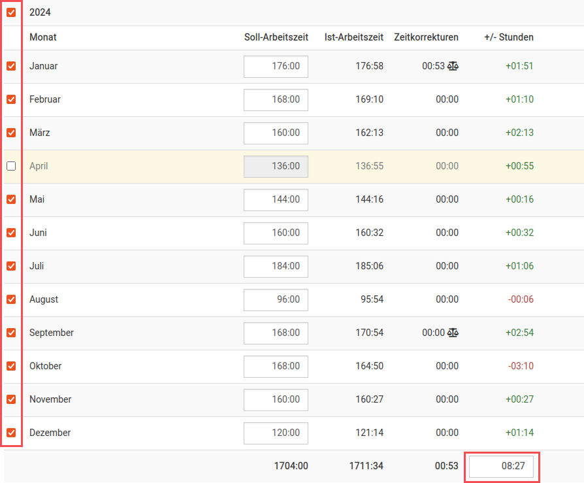Click the total +/- Stunden field 08:27

coord(502,467)
